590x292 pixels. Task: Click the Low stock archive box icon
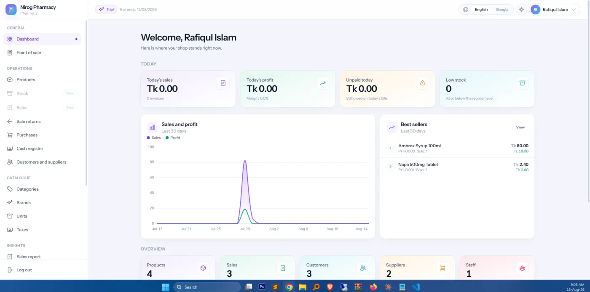(522, 83)
